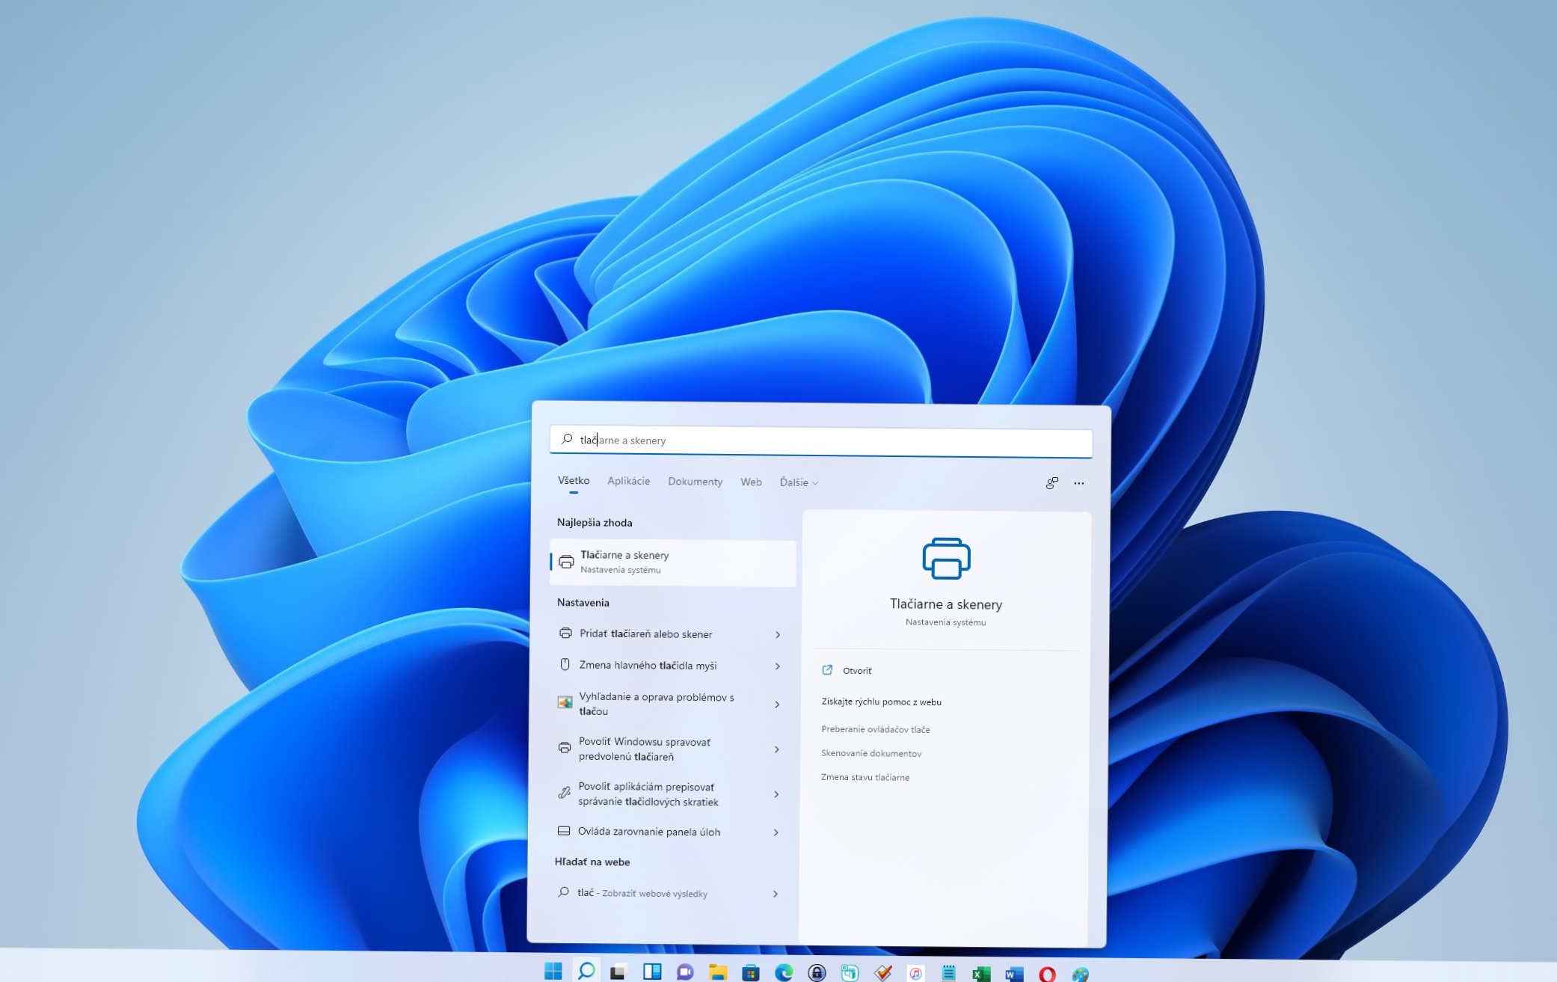Switch to the Aplikácie tab
This screenshot has height=982, width=1557.
click(x=629, y=481)
